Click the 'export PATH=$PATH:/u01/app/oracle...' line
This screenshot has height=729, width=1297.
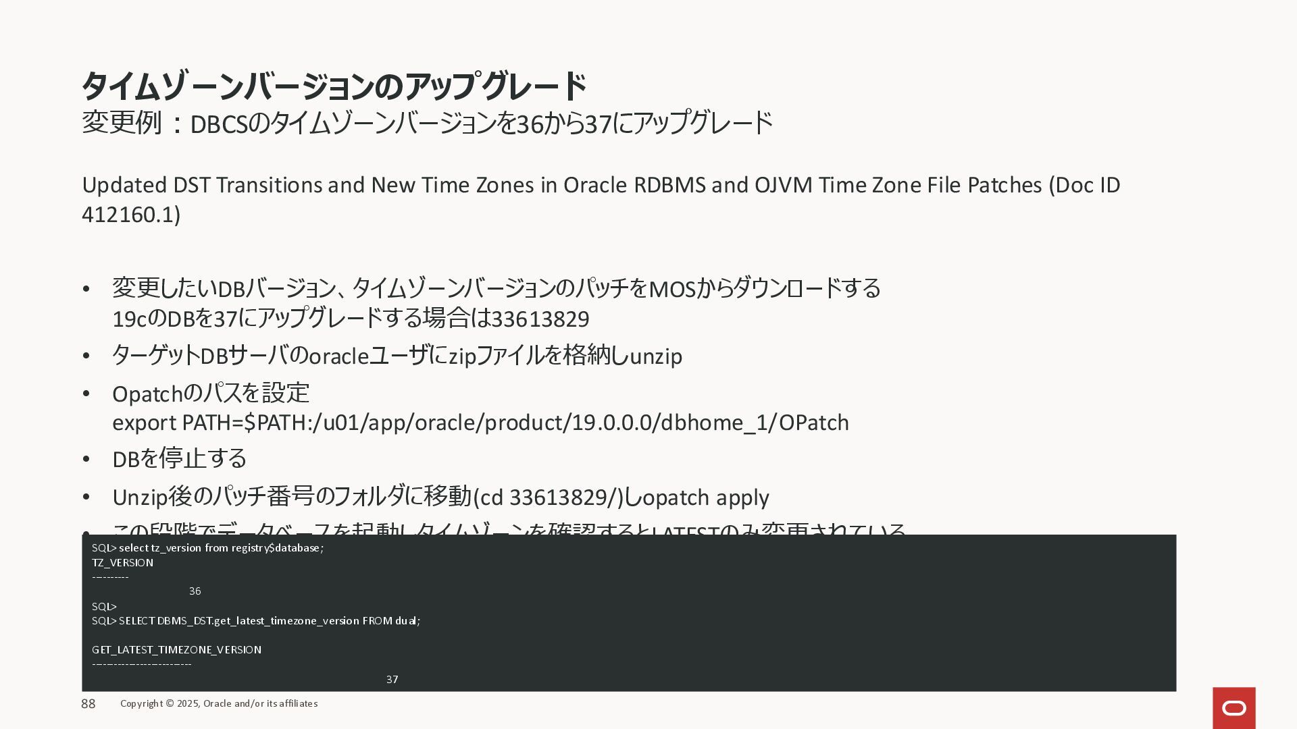[x=480, y=423]
